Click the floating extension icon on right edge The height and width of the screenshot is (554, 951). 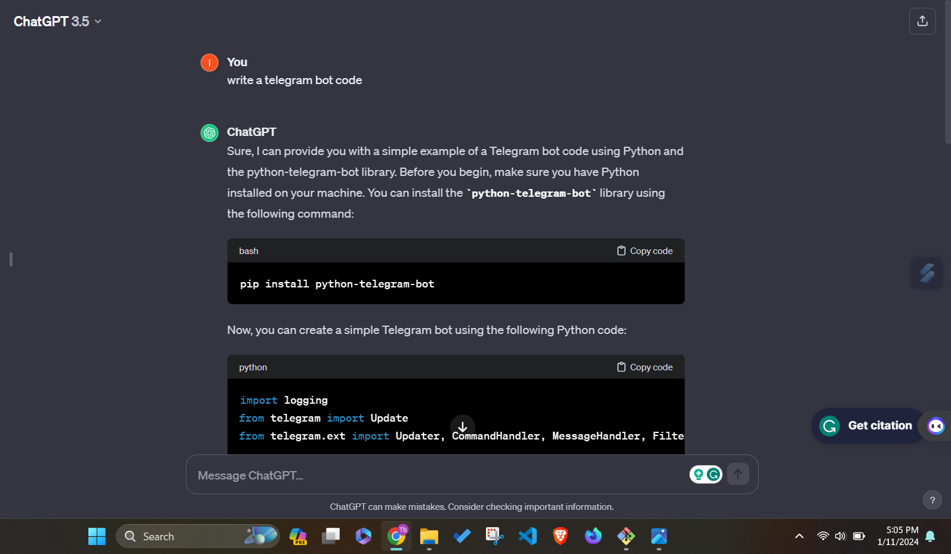927,273
